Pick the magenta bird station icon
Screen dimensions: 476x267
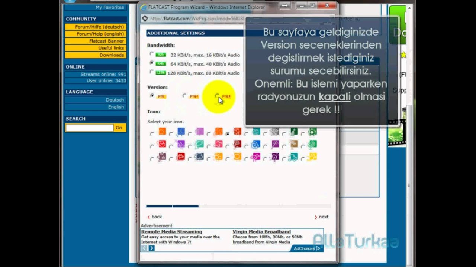point(256,157)
